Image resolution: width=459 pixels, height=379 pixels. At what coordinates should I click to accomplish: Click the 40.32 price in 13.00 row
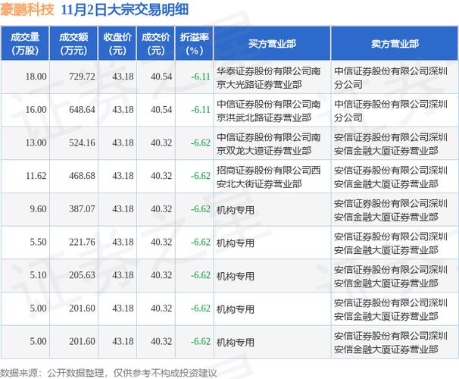161,143
